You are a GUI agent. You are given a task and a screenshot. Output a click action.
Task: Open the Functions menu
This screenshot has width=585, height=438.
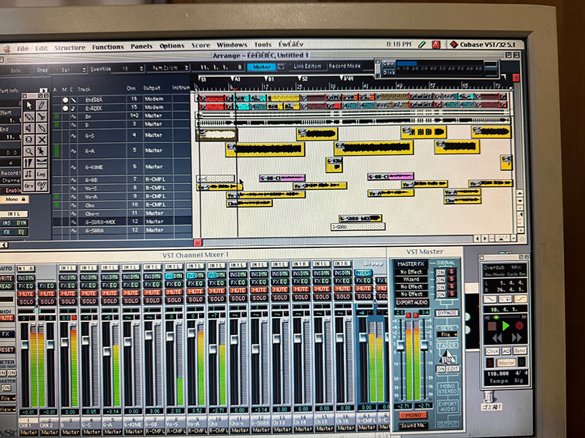(107, 47)
